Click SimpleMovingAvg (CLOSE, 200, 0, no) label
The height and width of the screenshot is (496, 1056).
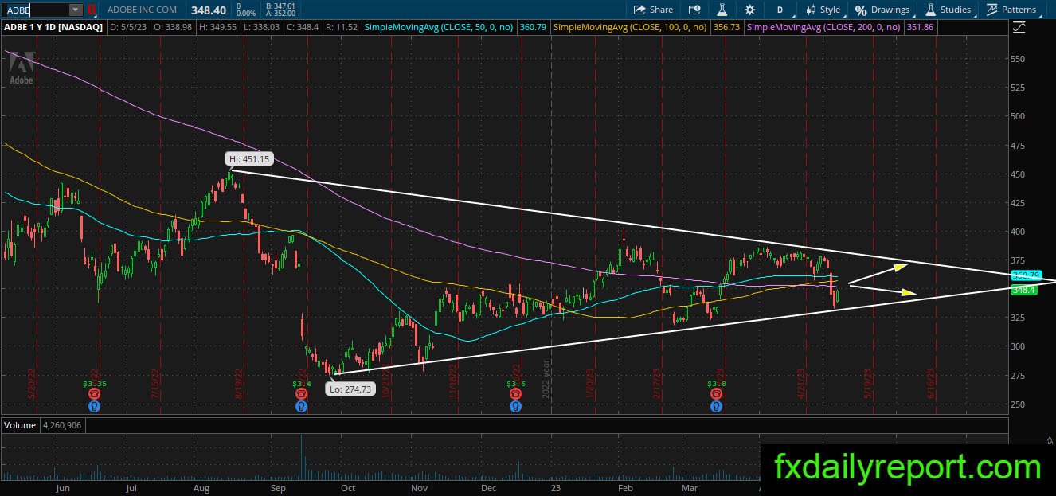click(823, 27)
